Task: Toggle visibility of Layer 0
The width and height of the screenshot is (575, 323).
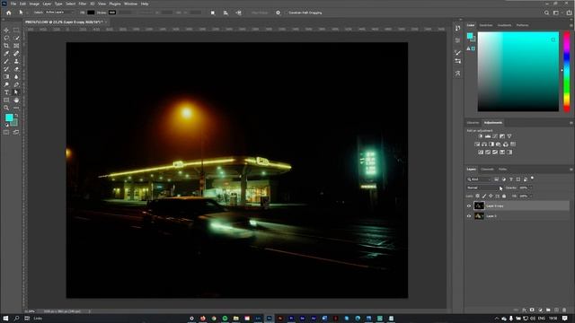Action: [469, 216]
